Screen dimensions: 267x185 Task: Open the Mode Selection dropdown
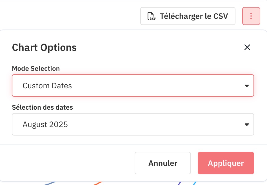[133, 85]
